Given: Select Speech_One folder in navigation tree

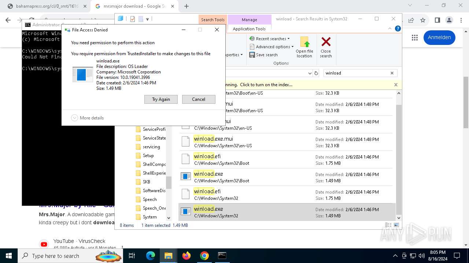Looking at the screenshot, I should [x=151, y=208].
